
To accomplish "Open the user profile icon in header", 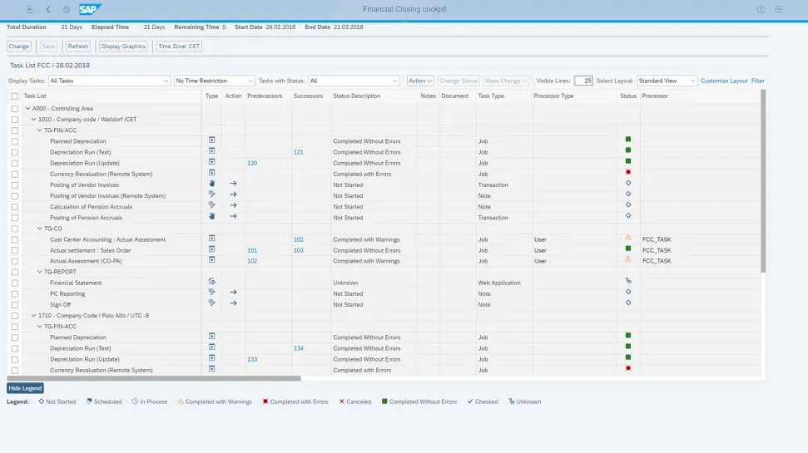I will [x=30, y=9].
